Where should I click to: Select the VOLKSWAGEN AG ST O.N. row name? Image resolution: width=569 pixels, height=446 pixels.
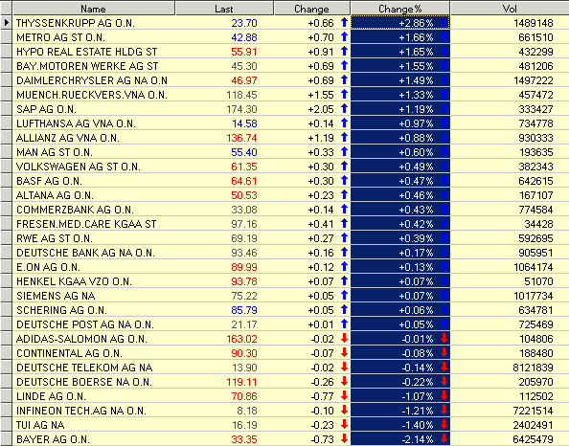coord(79,167)
